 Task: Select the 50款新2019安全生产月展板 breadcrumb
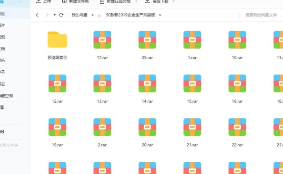[x=130, y=15]
